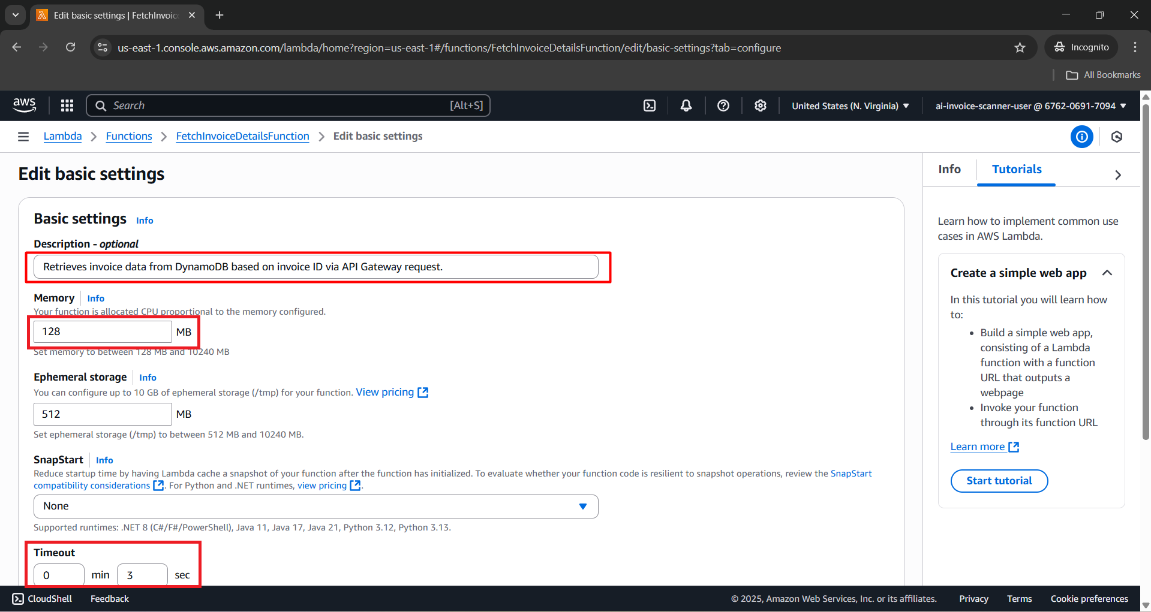Image resolution: width=1151 pixels, height=612 pixels.
Task: Go to FetchInvoiceDetailsFunction breadcrumb link
Action: pyautogui.click(x=242, y=137)
